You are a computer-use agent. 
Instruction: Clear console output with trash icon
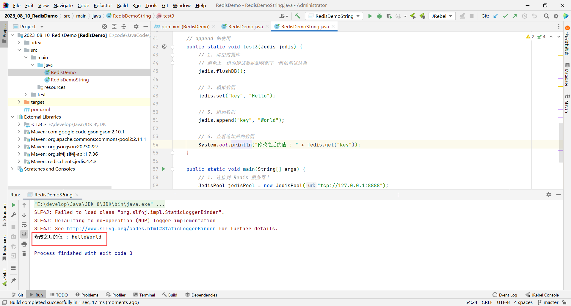click(x=24, y=253)
